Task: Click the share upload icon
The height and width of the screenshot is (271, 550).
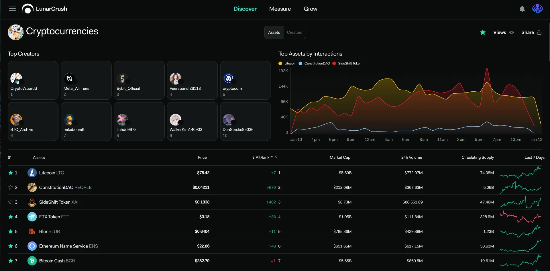Action: pos(539,32)
